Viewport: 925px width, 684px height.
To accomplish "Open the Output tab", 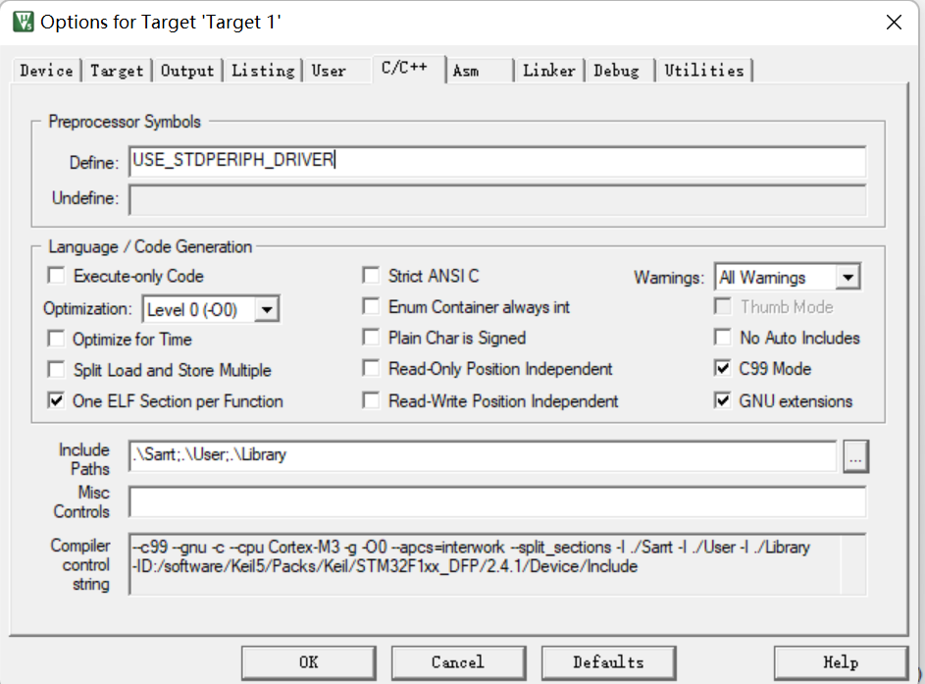I will (x=187, y=71).
